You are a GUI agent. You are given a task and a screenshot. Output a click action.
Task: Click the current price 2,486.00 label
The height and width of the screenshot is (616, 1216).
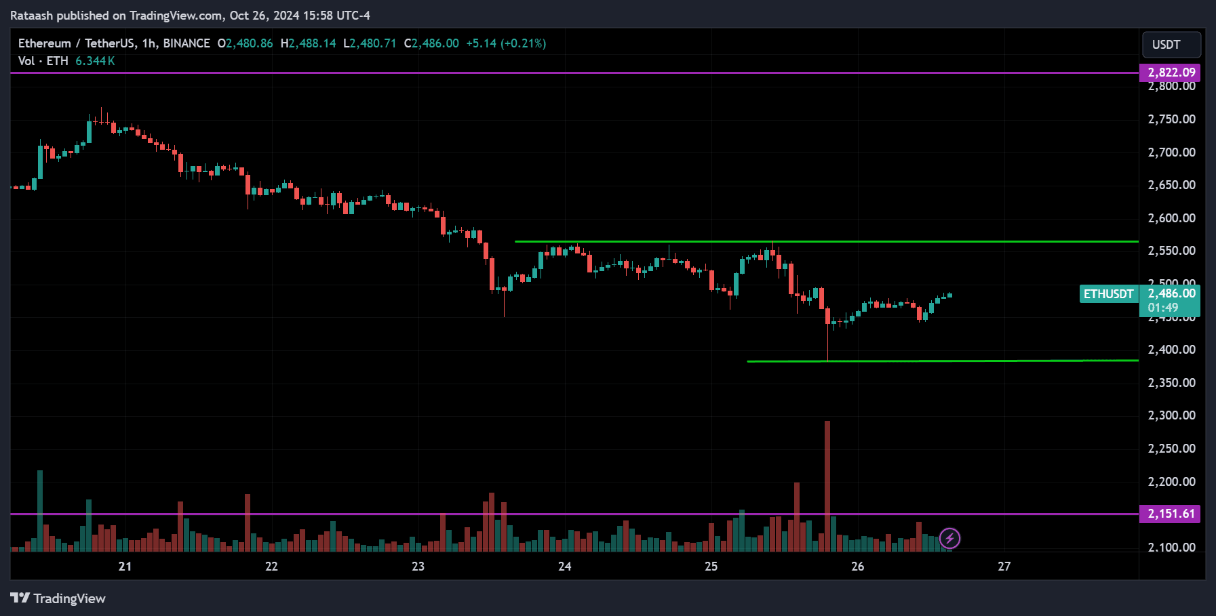(x=1171, y=293)
